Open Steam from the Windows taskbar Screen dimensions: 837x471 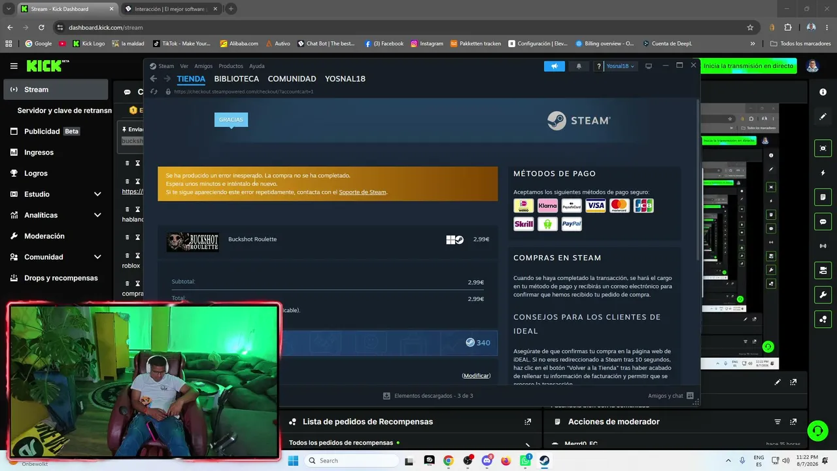[543, 461]
